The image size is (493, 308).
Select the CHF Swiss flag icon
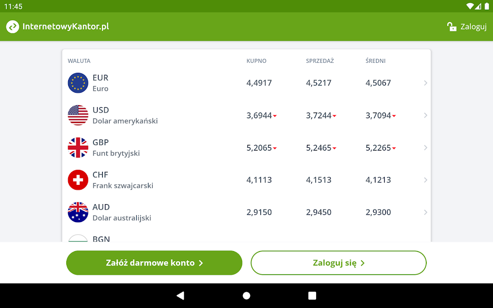click(78, 180)
